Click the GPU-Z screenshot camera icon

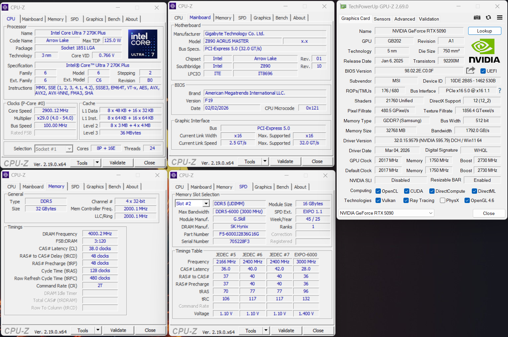[x=477, y=18]
